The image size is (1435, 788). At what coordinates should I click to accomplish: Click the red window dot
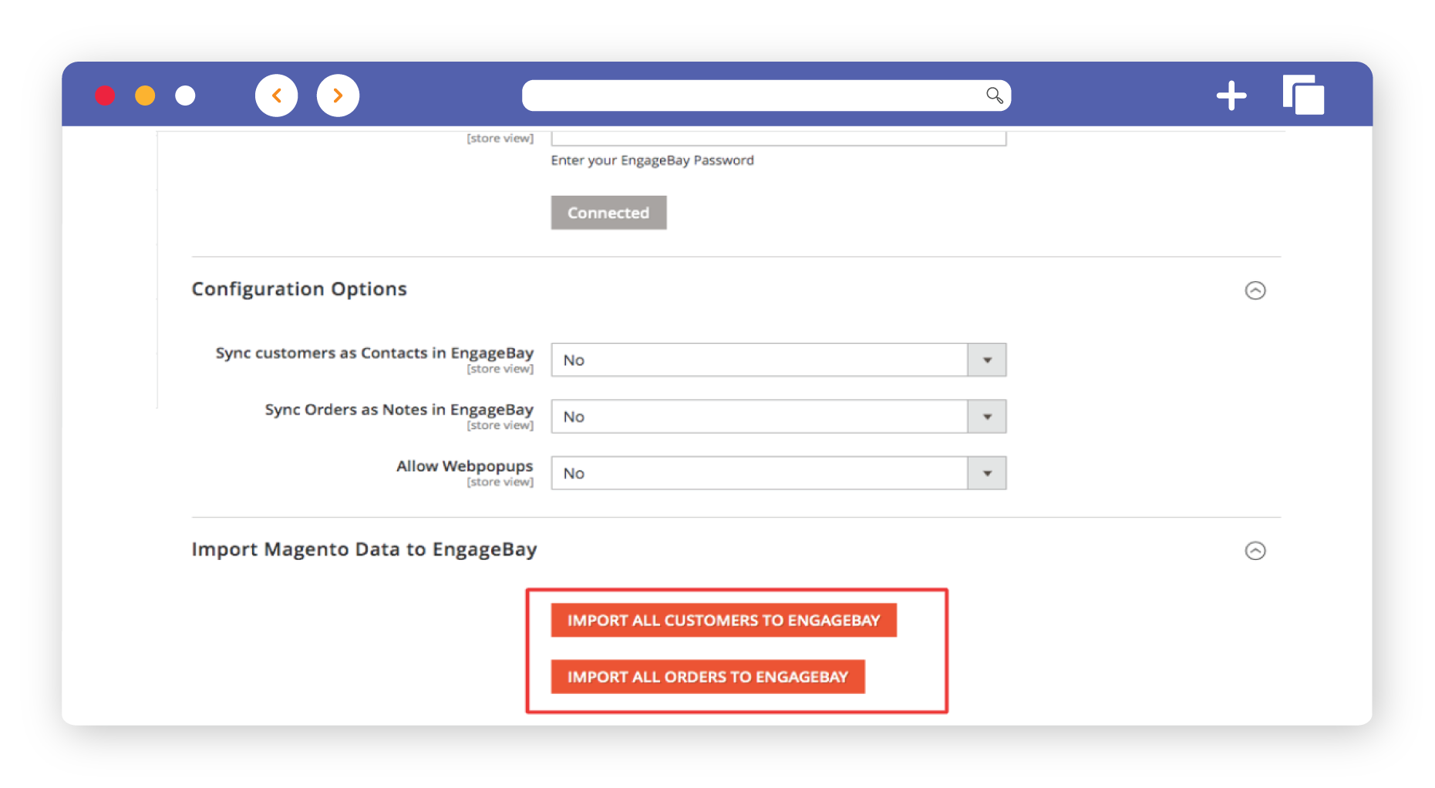[105, 96]
